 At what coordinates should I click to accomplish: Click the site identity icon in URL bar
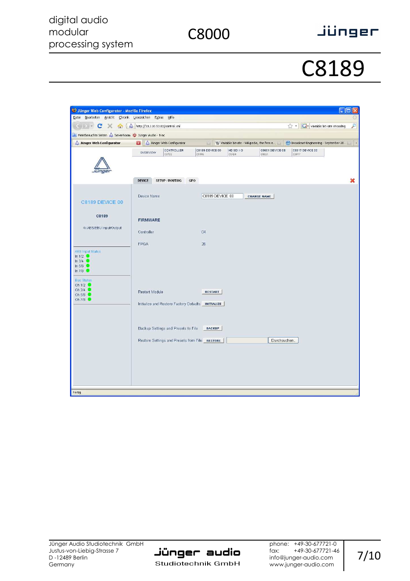131,126
